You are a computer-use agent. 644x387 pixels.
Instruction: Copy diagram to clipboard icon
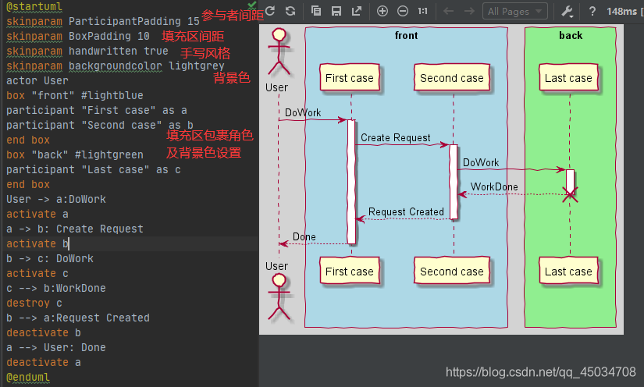point(316,11)
